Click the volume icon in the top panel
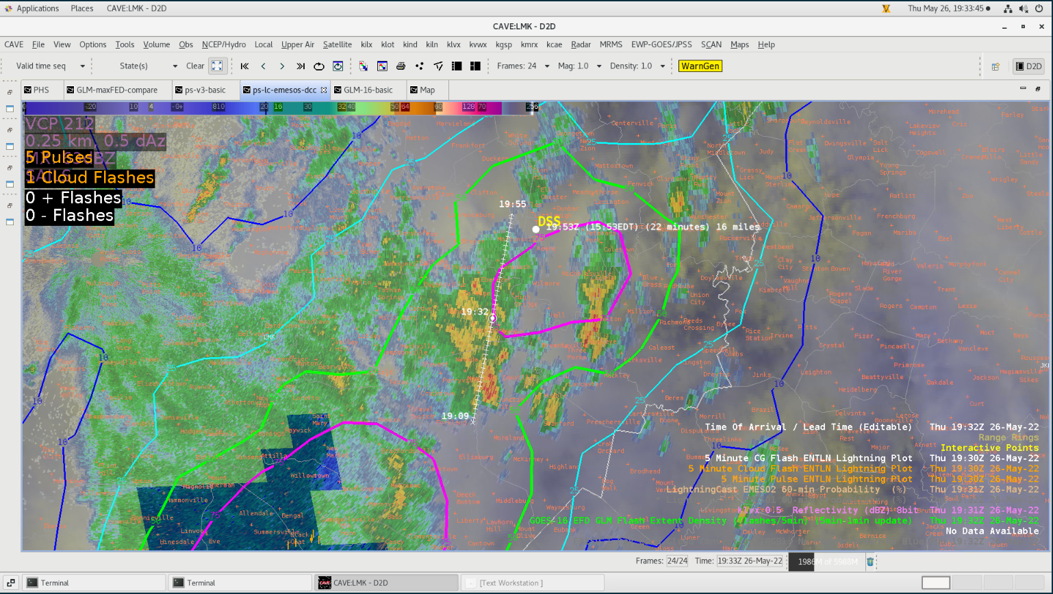1053x594 pixels. (x=1023, y=8)
